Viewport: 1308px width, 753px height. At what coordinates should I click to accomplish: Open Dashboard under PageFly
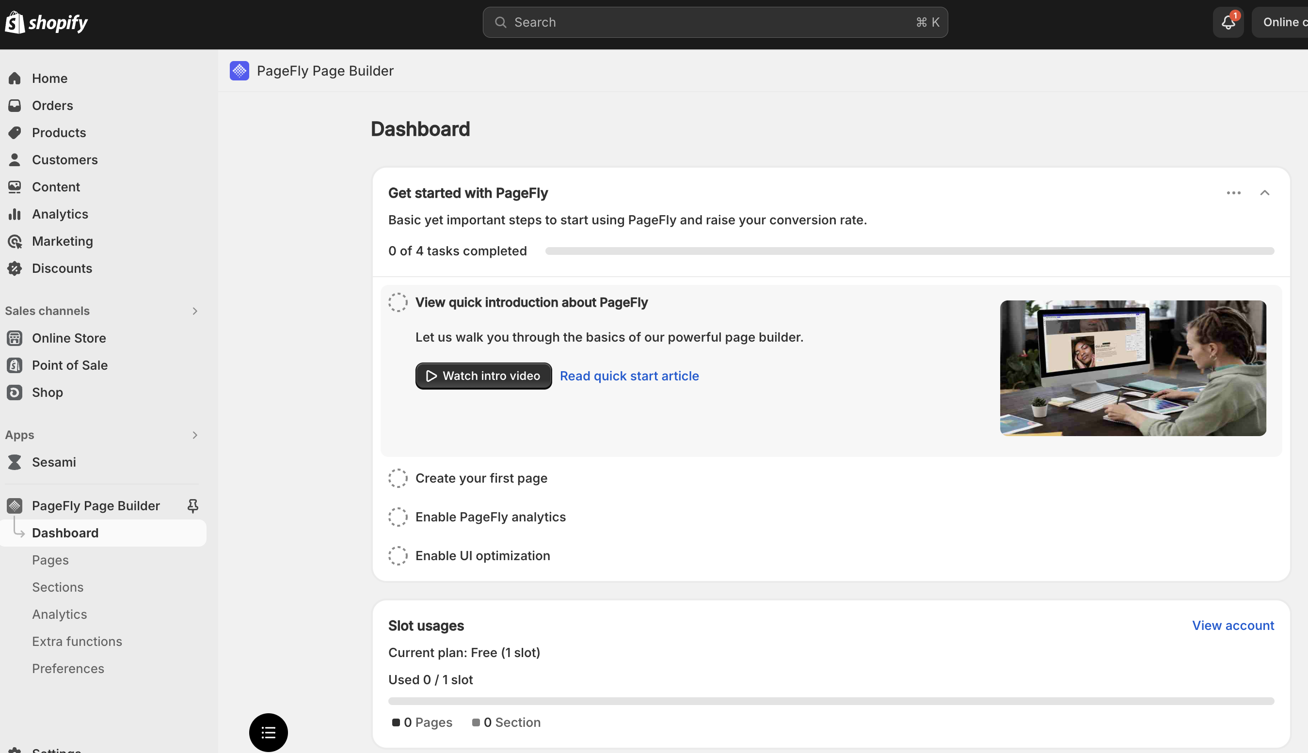click(103, 533)
